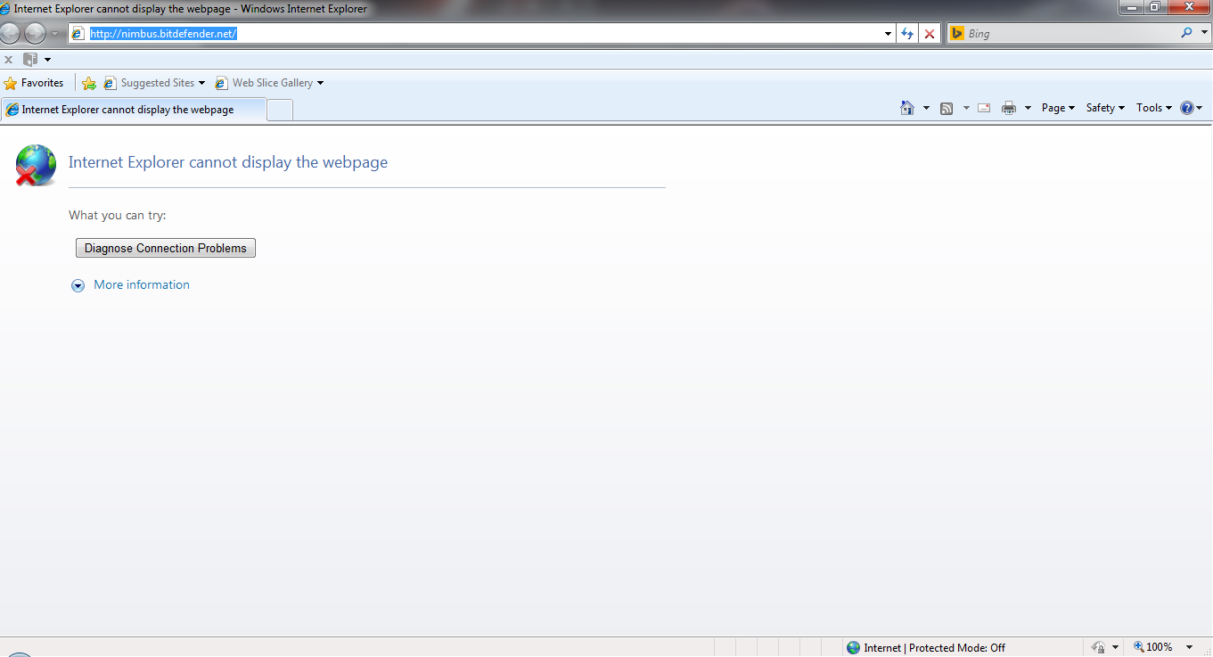Click the status bar globe zone icon
Image resolution: width=1213 pixels, height=657 pixels.
click(854, 648)
